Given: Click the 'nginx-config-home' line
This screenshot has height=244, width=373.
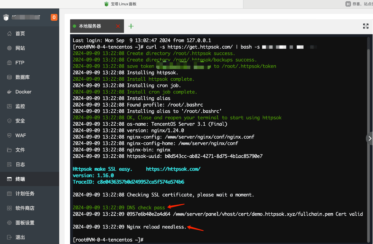Looking at the screenshot, I should coord(155,143).
